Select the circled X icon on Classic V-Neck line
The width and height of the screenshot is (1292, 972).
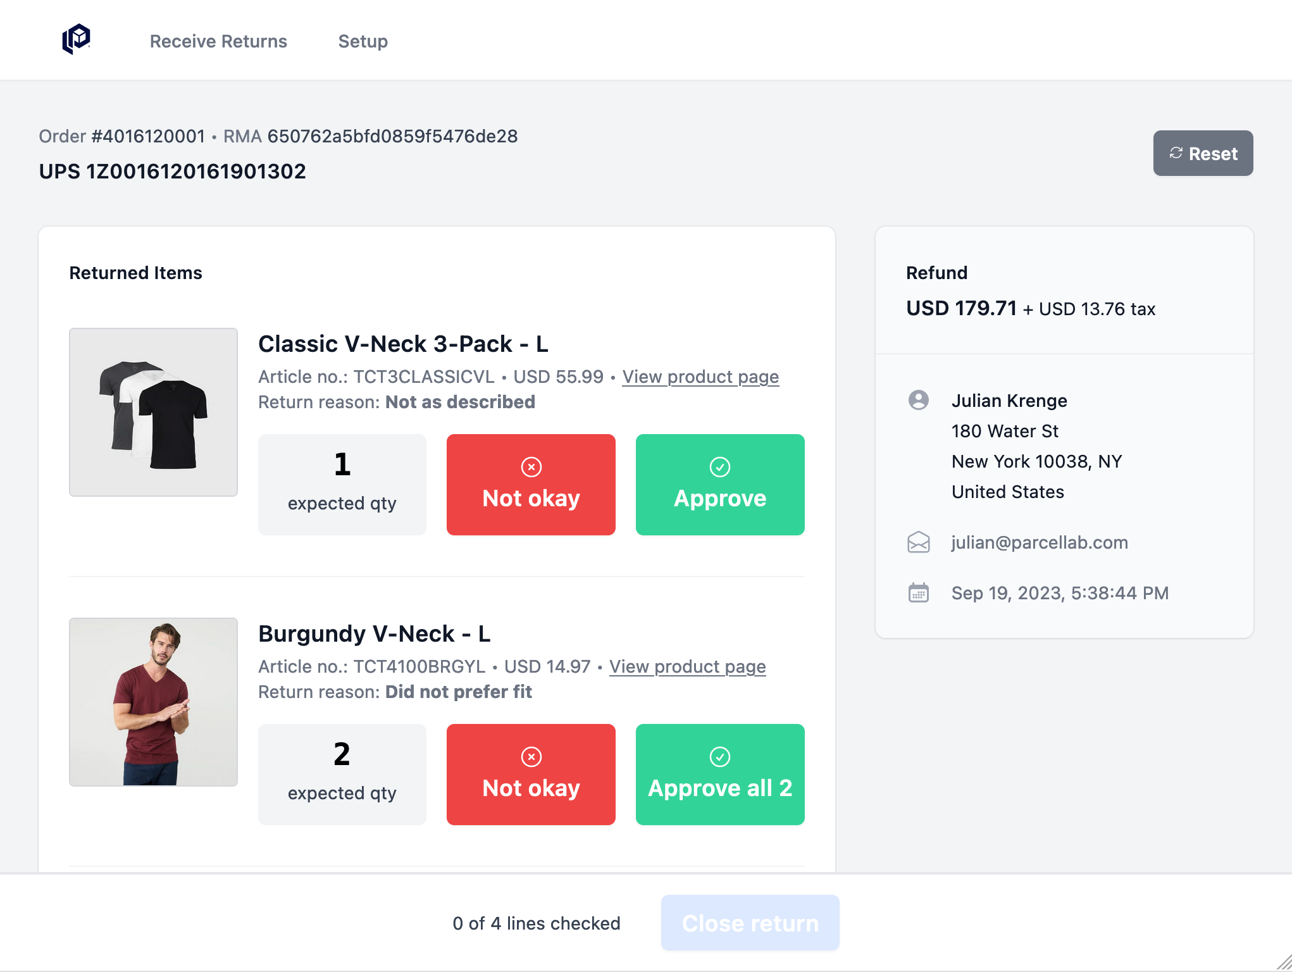tap(530, 466)
